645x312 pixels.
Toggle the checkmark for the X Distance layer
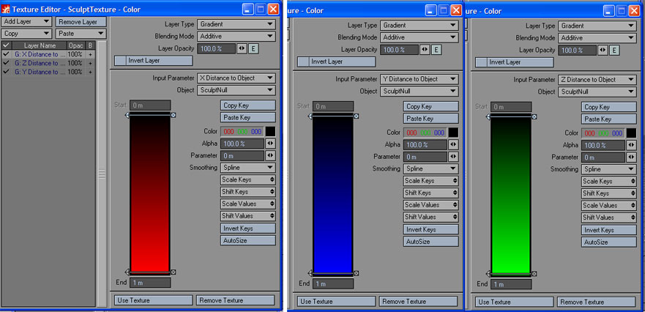(x=6, y=54)
